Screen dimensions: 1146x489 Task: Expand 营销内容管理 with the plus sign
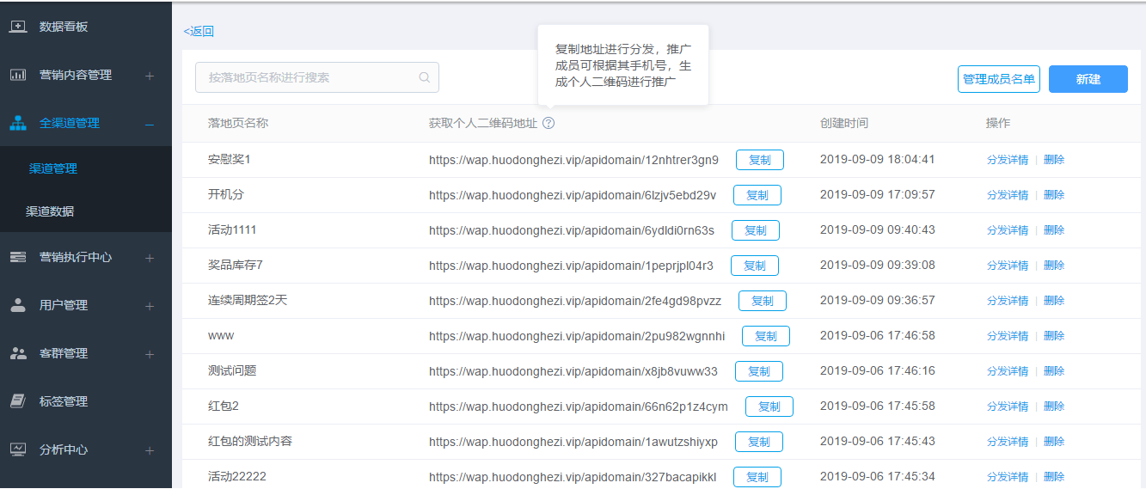point(150,76)
